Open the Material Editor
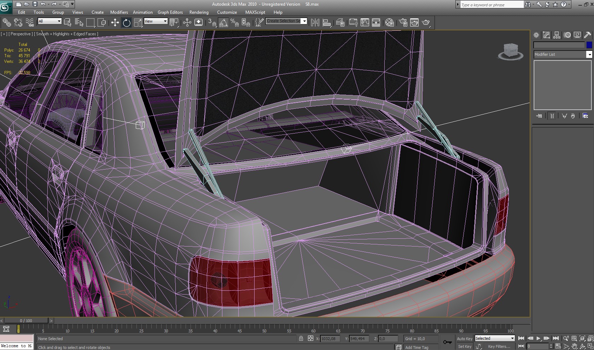 (390, 23)
